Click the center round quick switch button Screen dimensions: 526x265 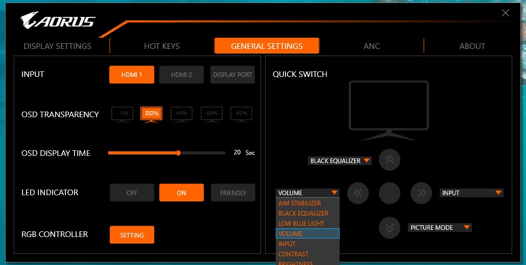390,193
